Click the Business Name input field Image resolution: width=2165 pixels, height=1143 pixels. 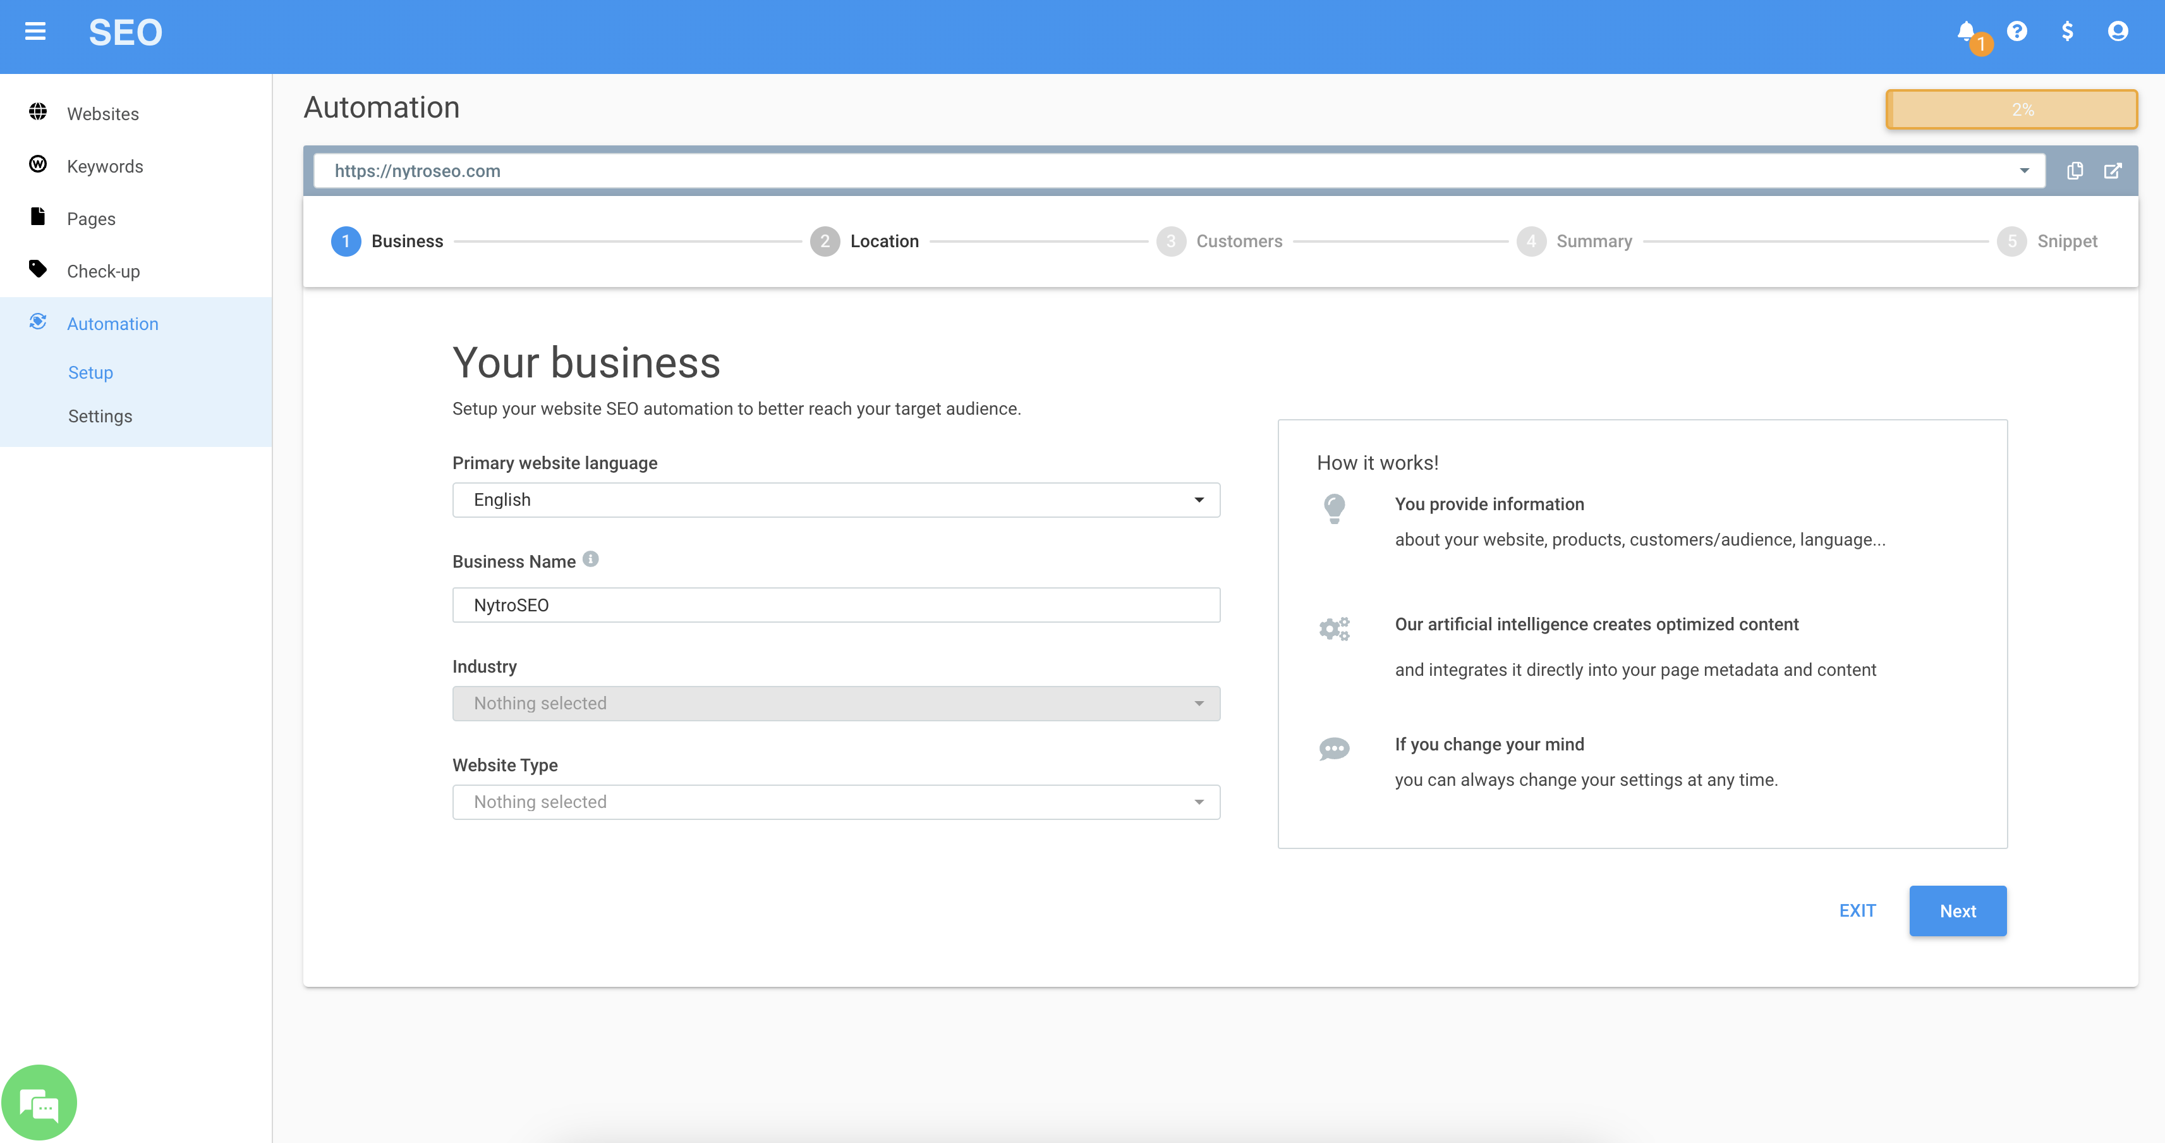point(836,605)
